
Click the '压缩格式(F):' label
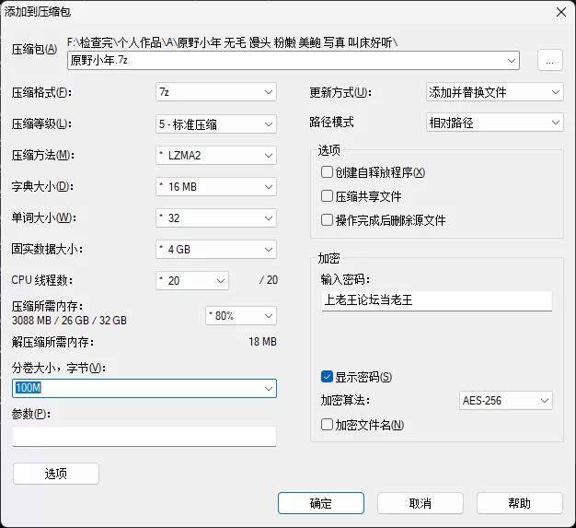click(41, 92)
